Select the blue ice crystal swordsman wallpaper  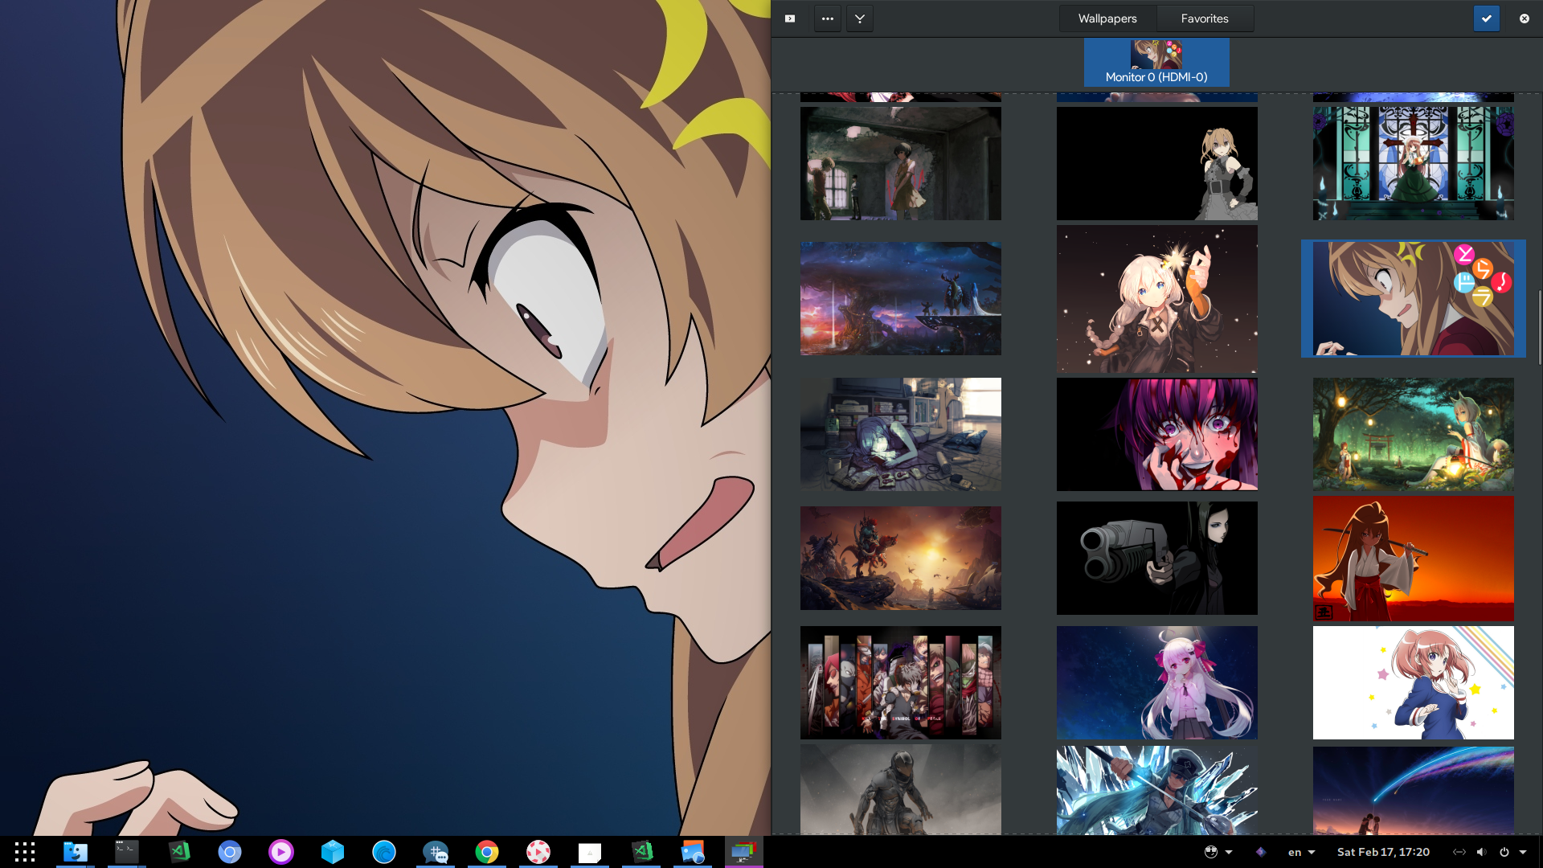[1156, 790]
